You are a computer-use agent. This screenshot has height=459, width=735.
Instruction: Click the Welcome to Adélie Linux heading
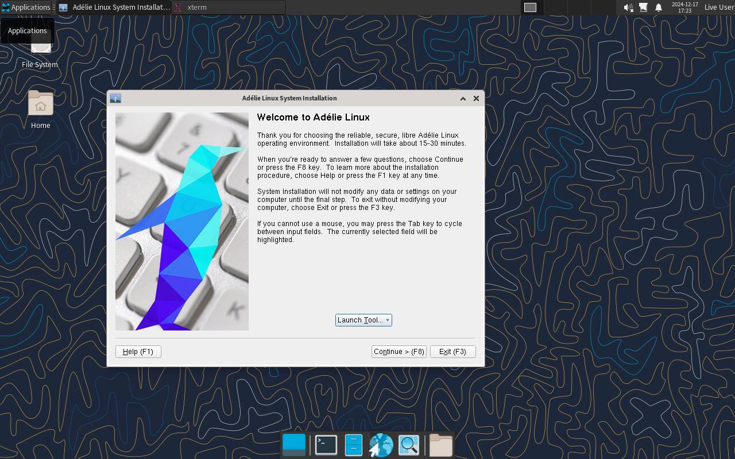click(x=314, y=117)
